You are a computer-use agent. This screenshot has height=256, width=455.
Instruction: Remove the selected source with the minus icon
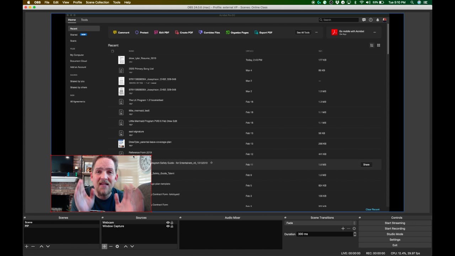point(111,246)
